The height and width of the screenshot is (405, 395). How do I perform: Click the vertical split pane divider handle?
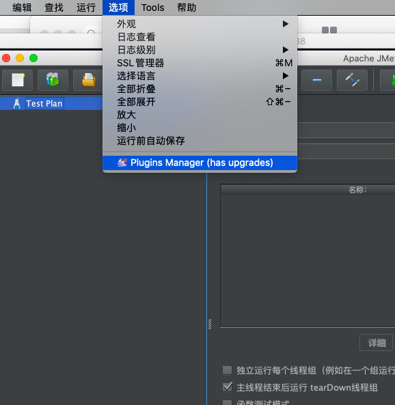click(210, 324)
